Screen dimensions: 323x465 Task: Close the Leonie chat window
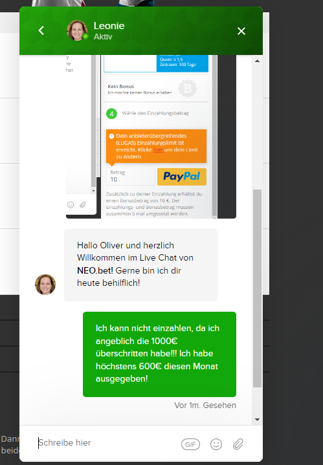241,31
